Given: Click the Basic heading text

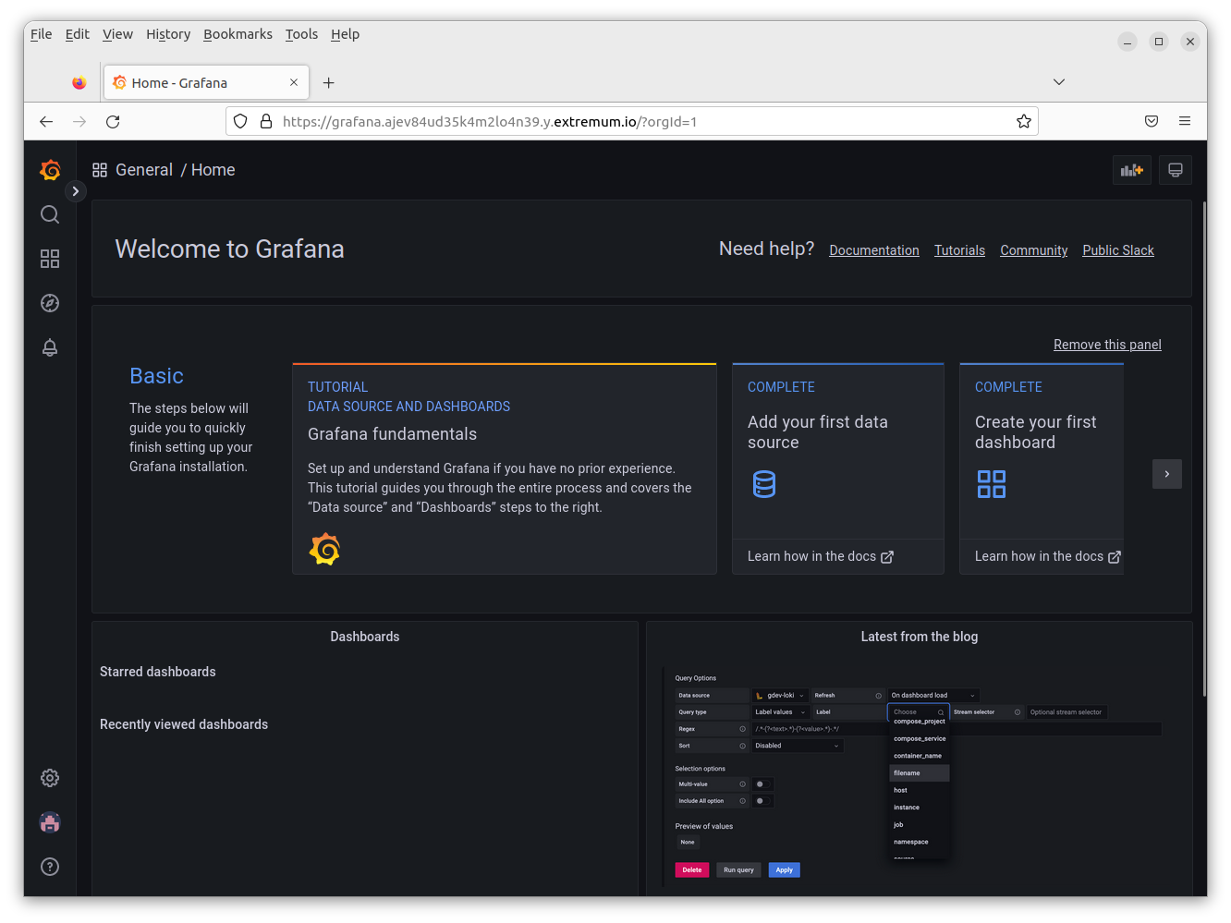Looking at the screenshot, I should (x=156, y=376).
